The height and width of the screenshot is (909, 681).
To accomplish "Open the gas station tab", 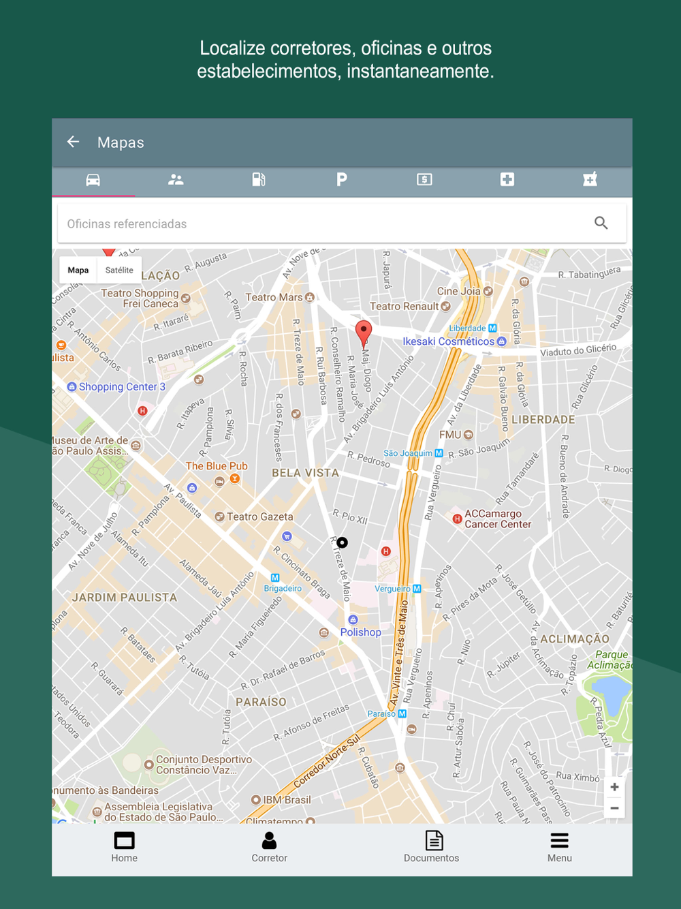I will click(x=259, y=180).
